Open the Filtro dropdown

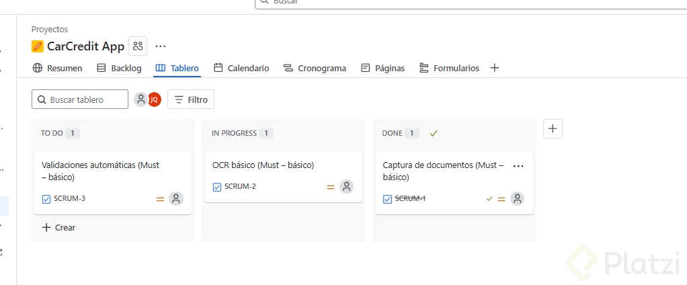click(191, 99)
